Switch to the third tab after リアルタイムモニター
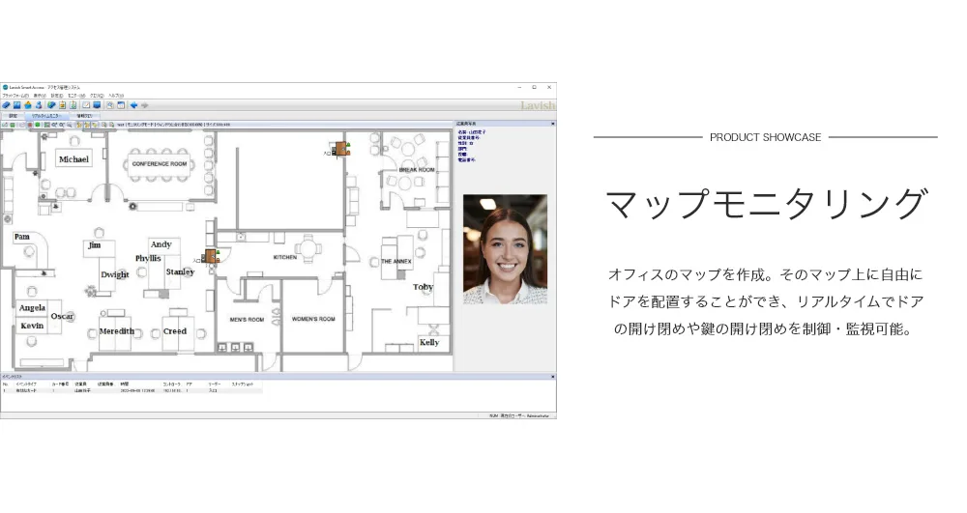967x513 pixels. pos(84,115)
